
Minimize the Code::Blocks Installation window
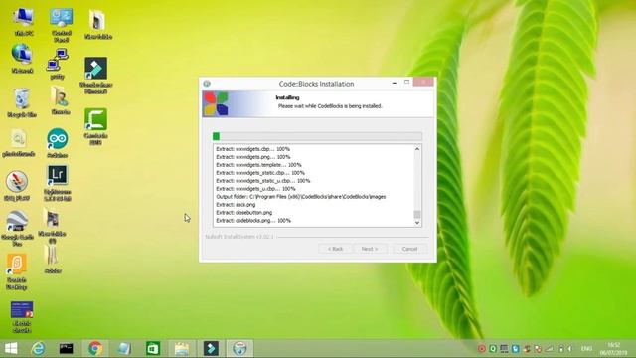395,83
